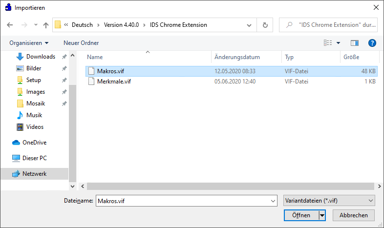Sort files by Änderungsdatum column
This screenshot has width=384, height=228.
pos(237,57)
